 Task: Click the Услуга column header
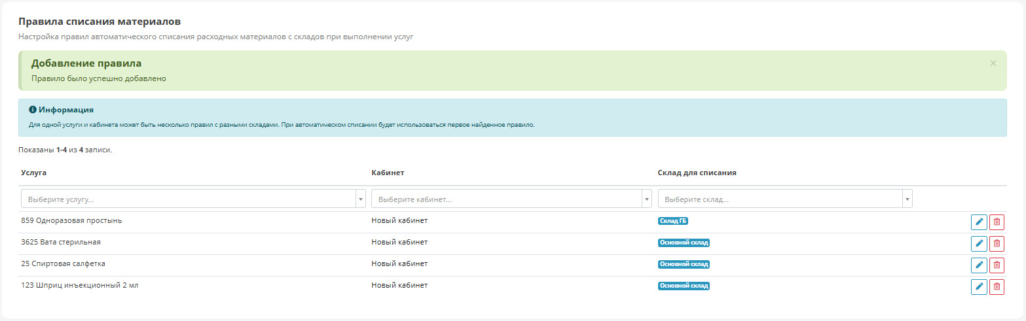[33, 173]
